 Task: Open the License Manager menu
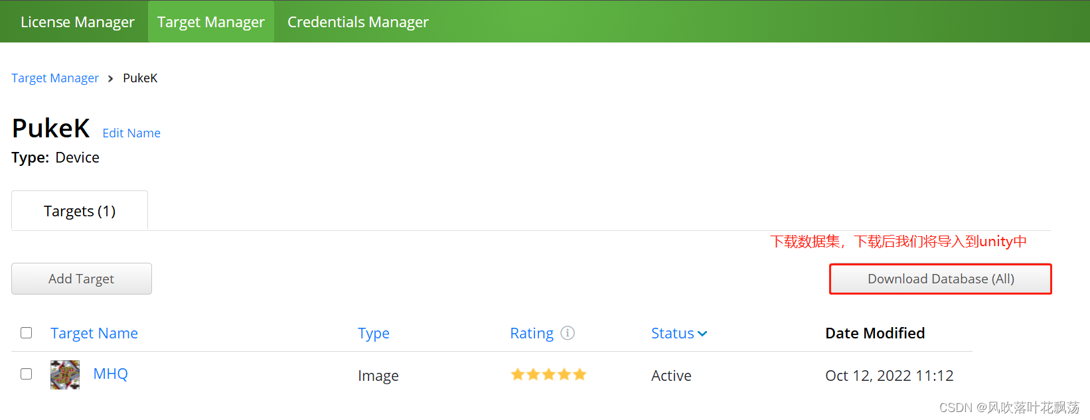click(x=78, y=22)
